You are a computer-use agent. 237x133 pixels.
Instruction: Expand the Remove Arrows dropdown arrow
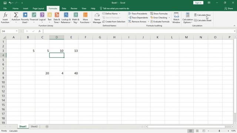point(148,22)
